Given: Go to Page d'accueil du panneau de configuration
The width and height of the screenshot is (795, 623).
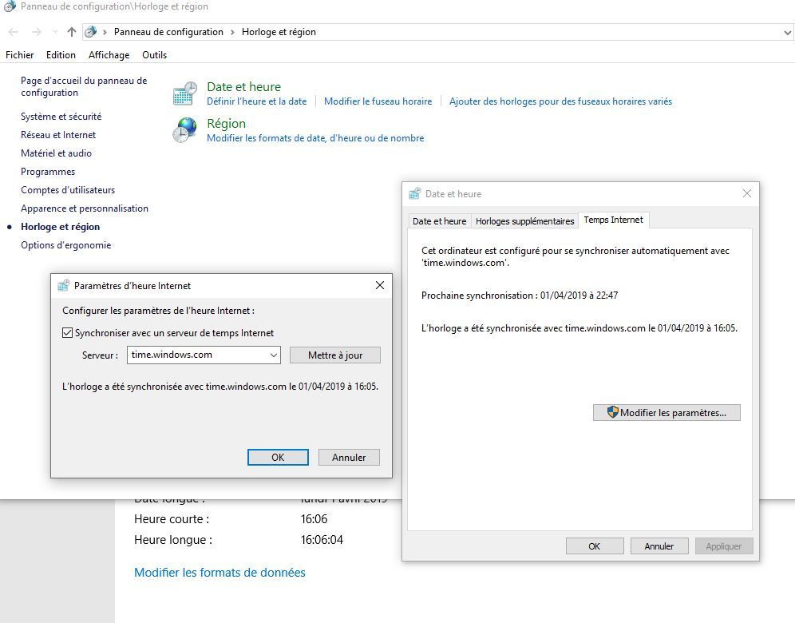Looking at the screenshot, I should click(84, 86).
